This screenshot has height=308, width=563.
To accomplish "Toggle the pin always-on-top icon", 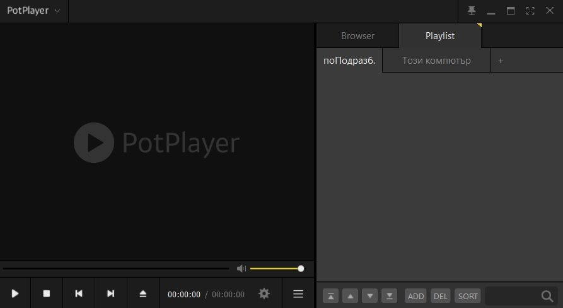I will click(x=472, y=11).
